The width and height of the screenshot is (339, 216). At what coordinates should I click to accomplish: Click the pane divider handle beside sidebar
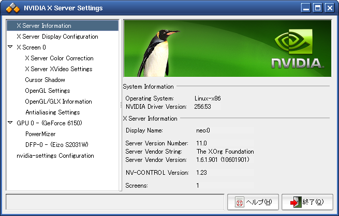[x=121, y=106]
